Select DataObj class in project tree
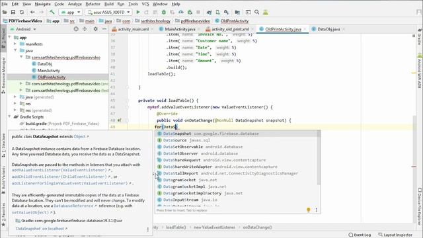423x238 pixels. [45, 64]
